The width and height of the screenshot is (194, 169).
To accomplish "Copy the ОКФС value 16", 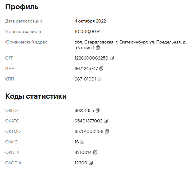I will pyautogui.click(x=82, y=142).
